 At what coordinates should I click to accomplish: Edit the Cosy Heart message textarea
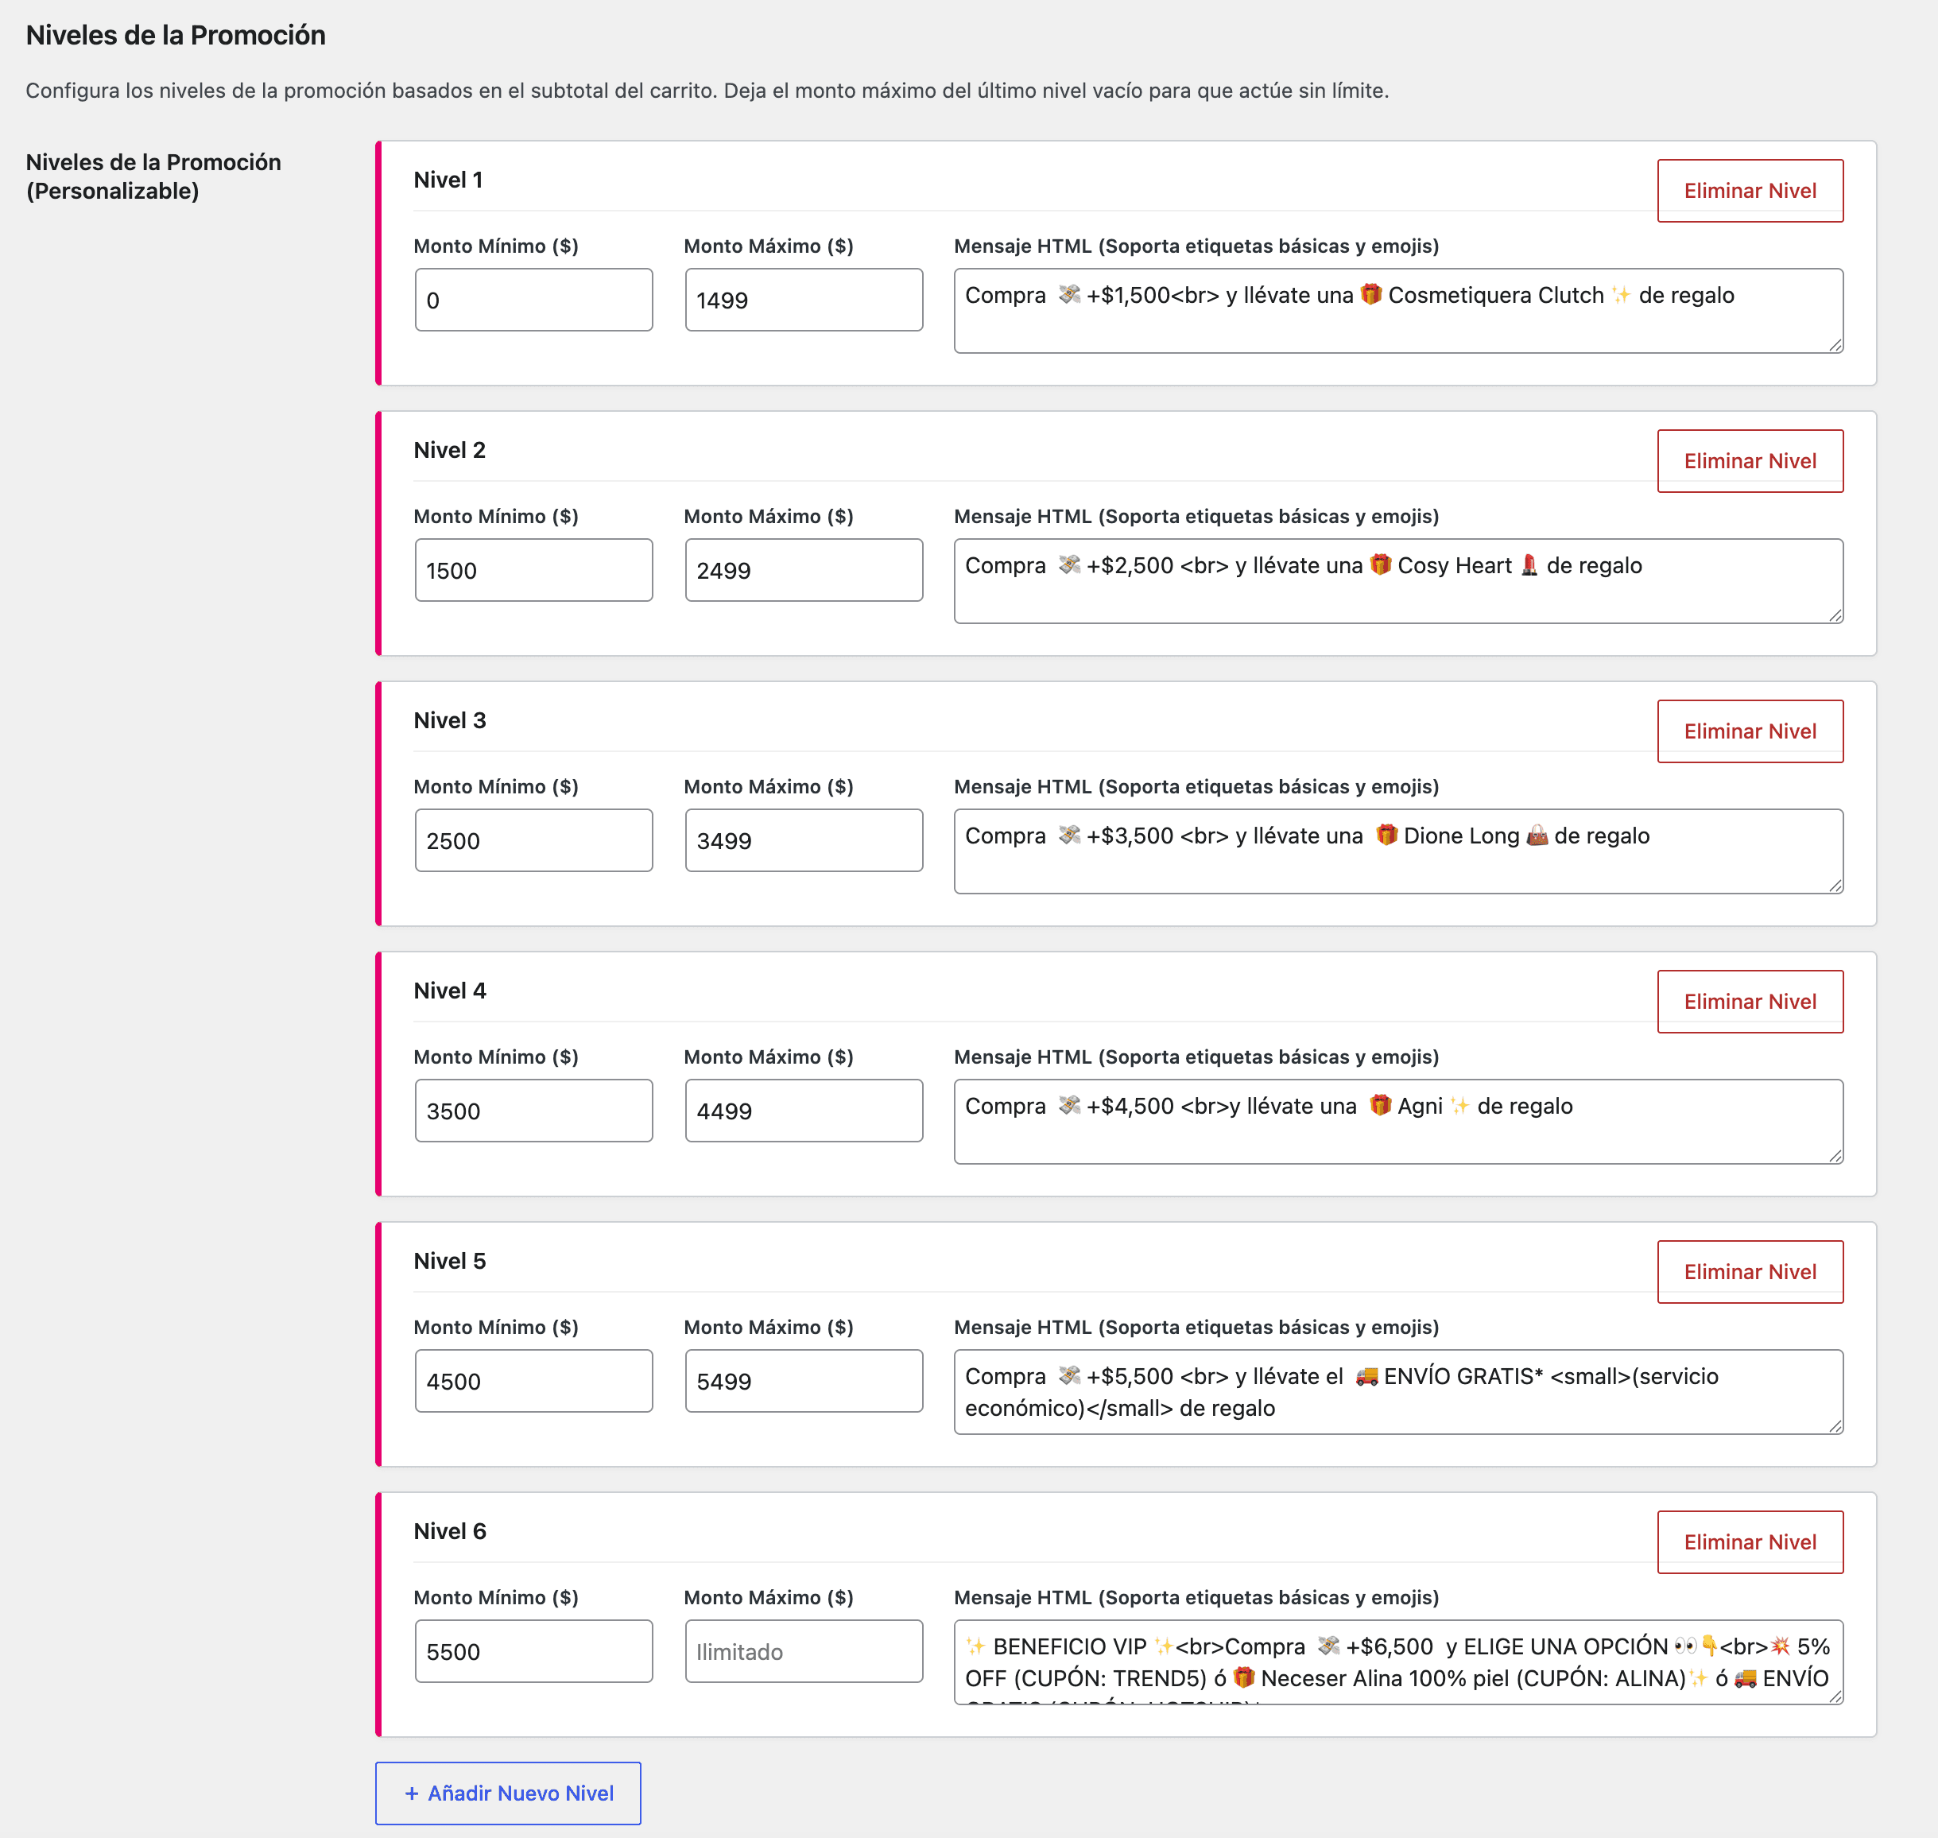point(1398,581)
